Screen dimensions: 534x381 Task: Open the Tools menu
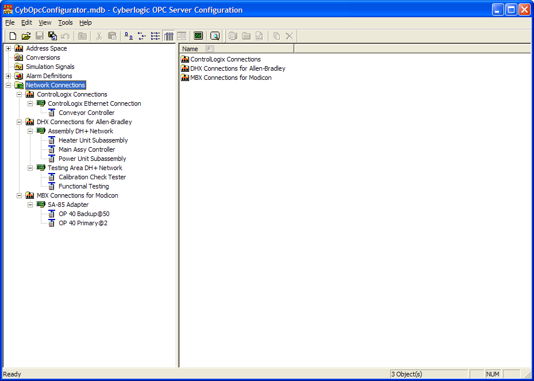pyautogui.click(x=66, y=22)
